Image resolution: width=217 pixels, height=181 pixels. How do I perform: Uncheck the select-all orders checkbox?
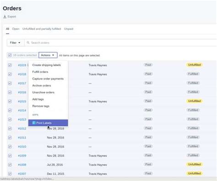(10, 55)
